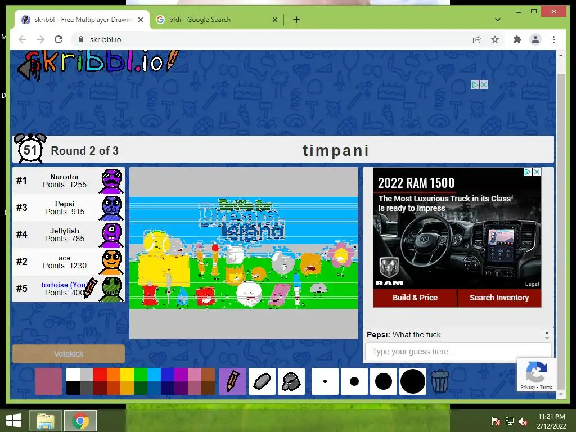The height and width of the screenshot is (432, 576).
Task: Select the pencil drawing tool
Action: tap(232, 381)
